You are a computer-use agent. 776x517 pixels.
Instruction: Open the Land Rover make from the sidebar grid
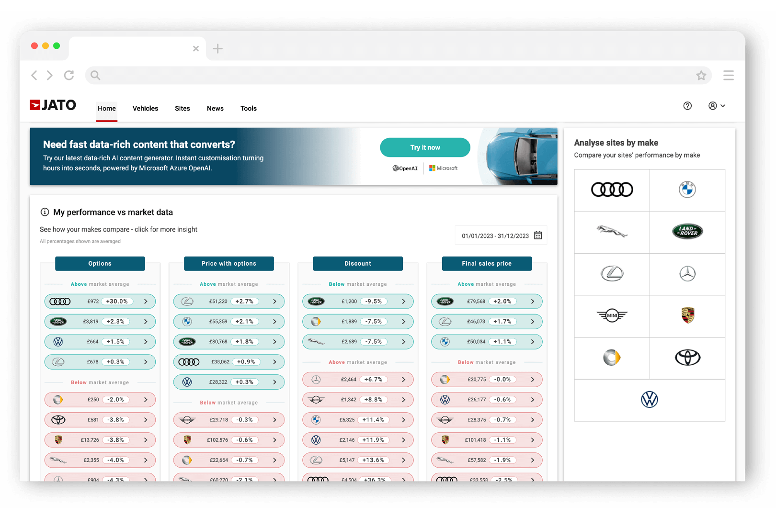pos(687,232)
